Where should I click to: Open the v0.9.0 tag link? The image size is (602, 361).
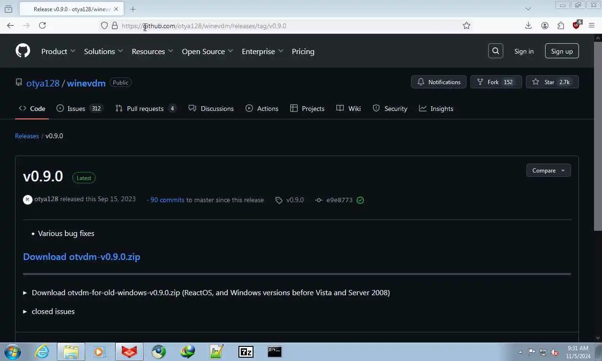290,200
